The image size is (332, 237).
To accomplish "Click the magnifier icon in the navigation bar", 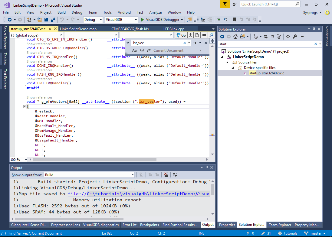I will click(x=211, y=35).
